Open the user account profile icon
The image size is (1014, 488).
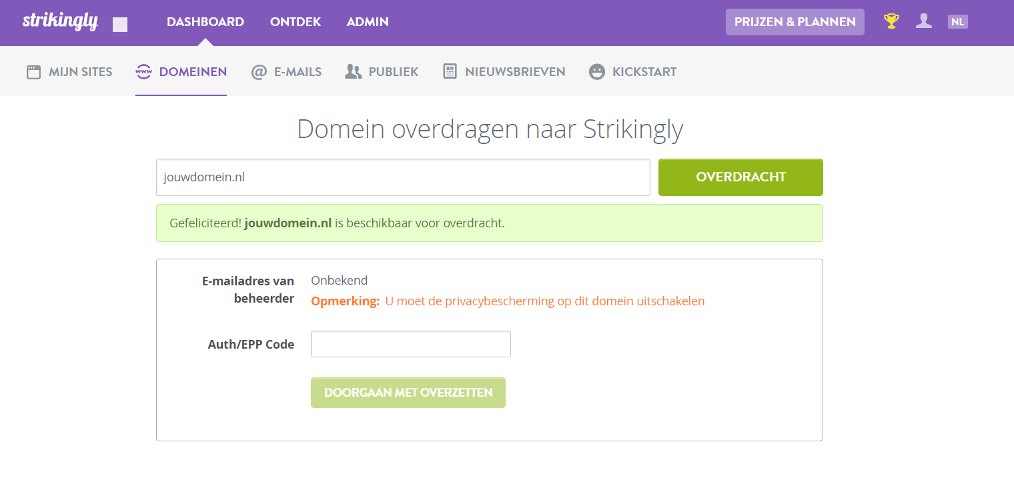924,21
